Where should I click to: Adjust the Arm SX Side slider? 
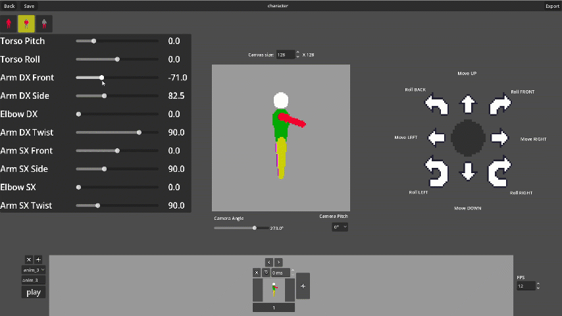pos(117,169)
